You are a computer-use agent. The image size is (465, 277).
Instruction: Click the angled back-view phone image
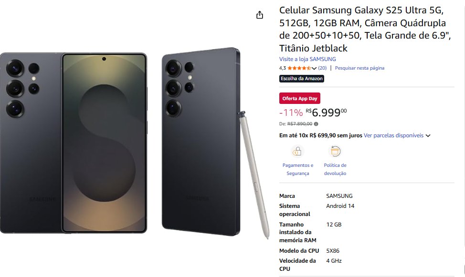(x=201, y=142)
